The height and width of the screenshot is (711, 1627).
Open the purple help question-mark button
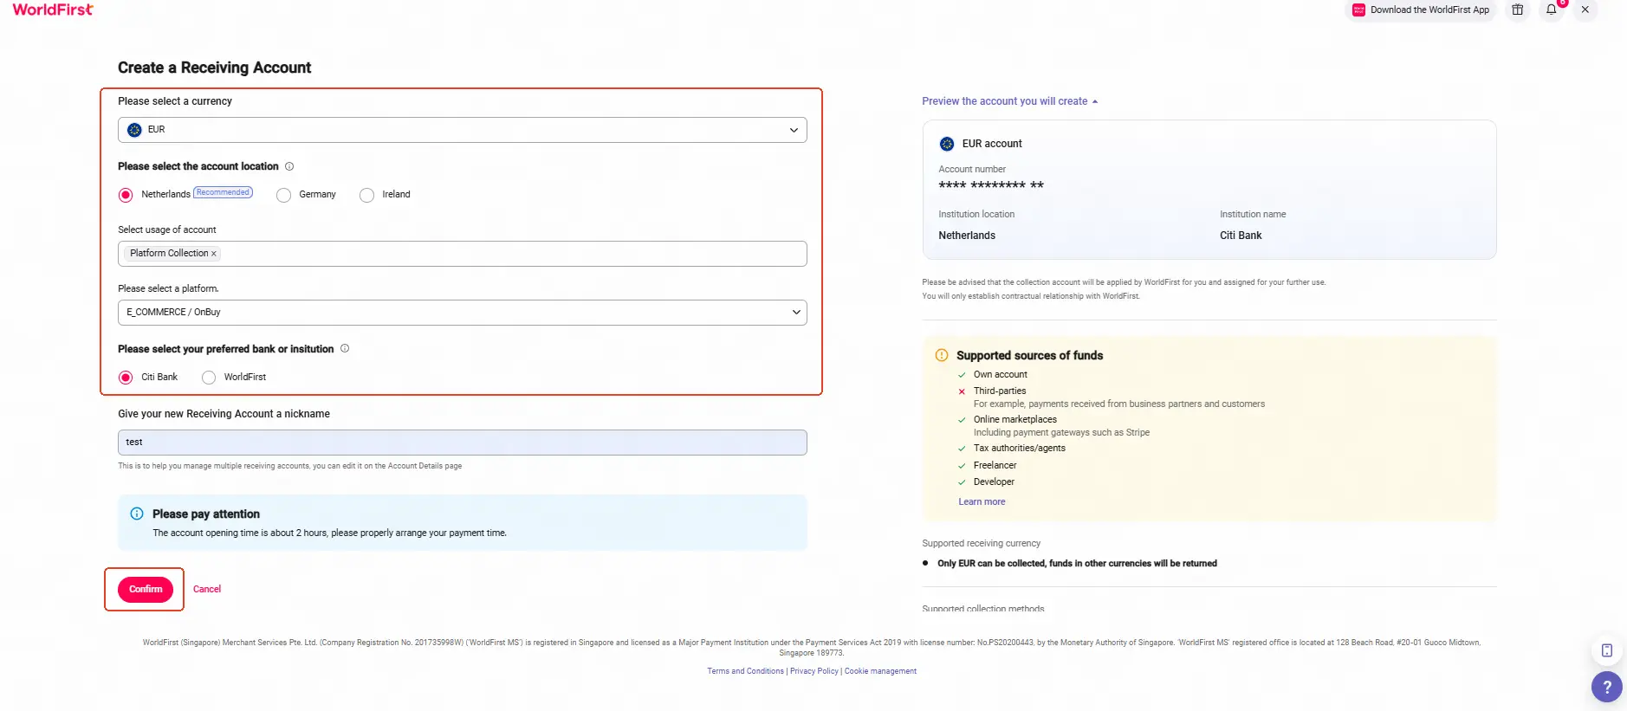point(1606,687)
